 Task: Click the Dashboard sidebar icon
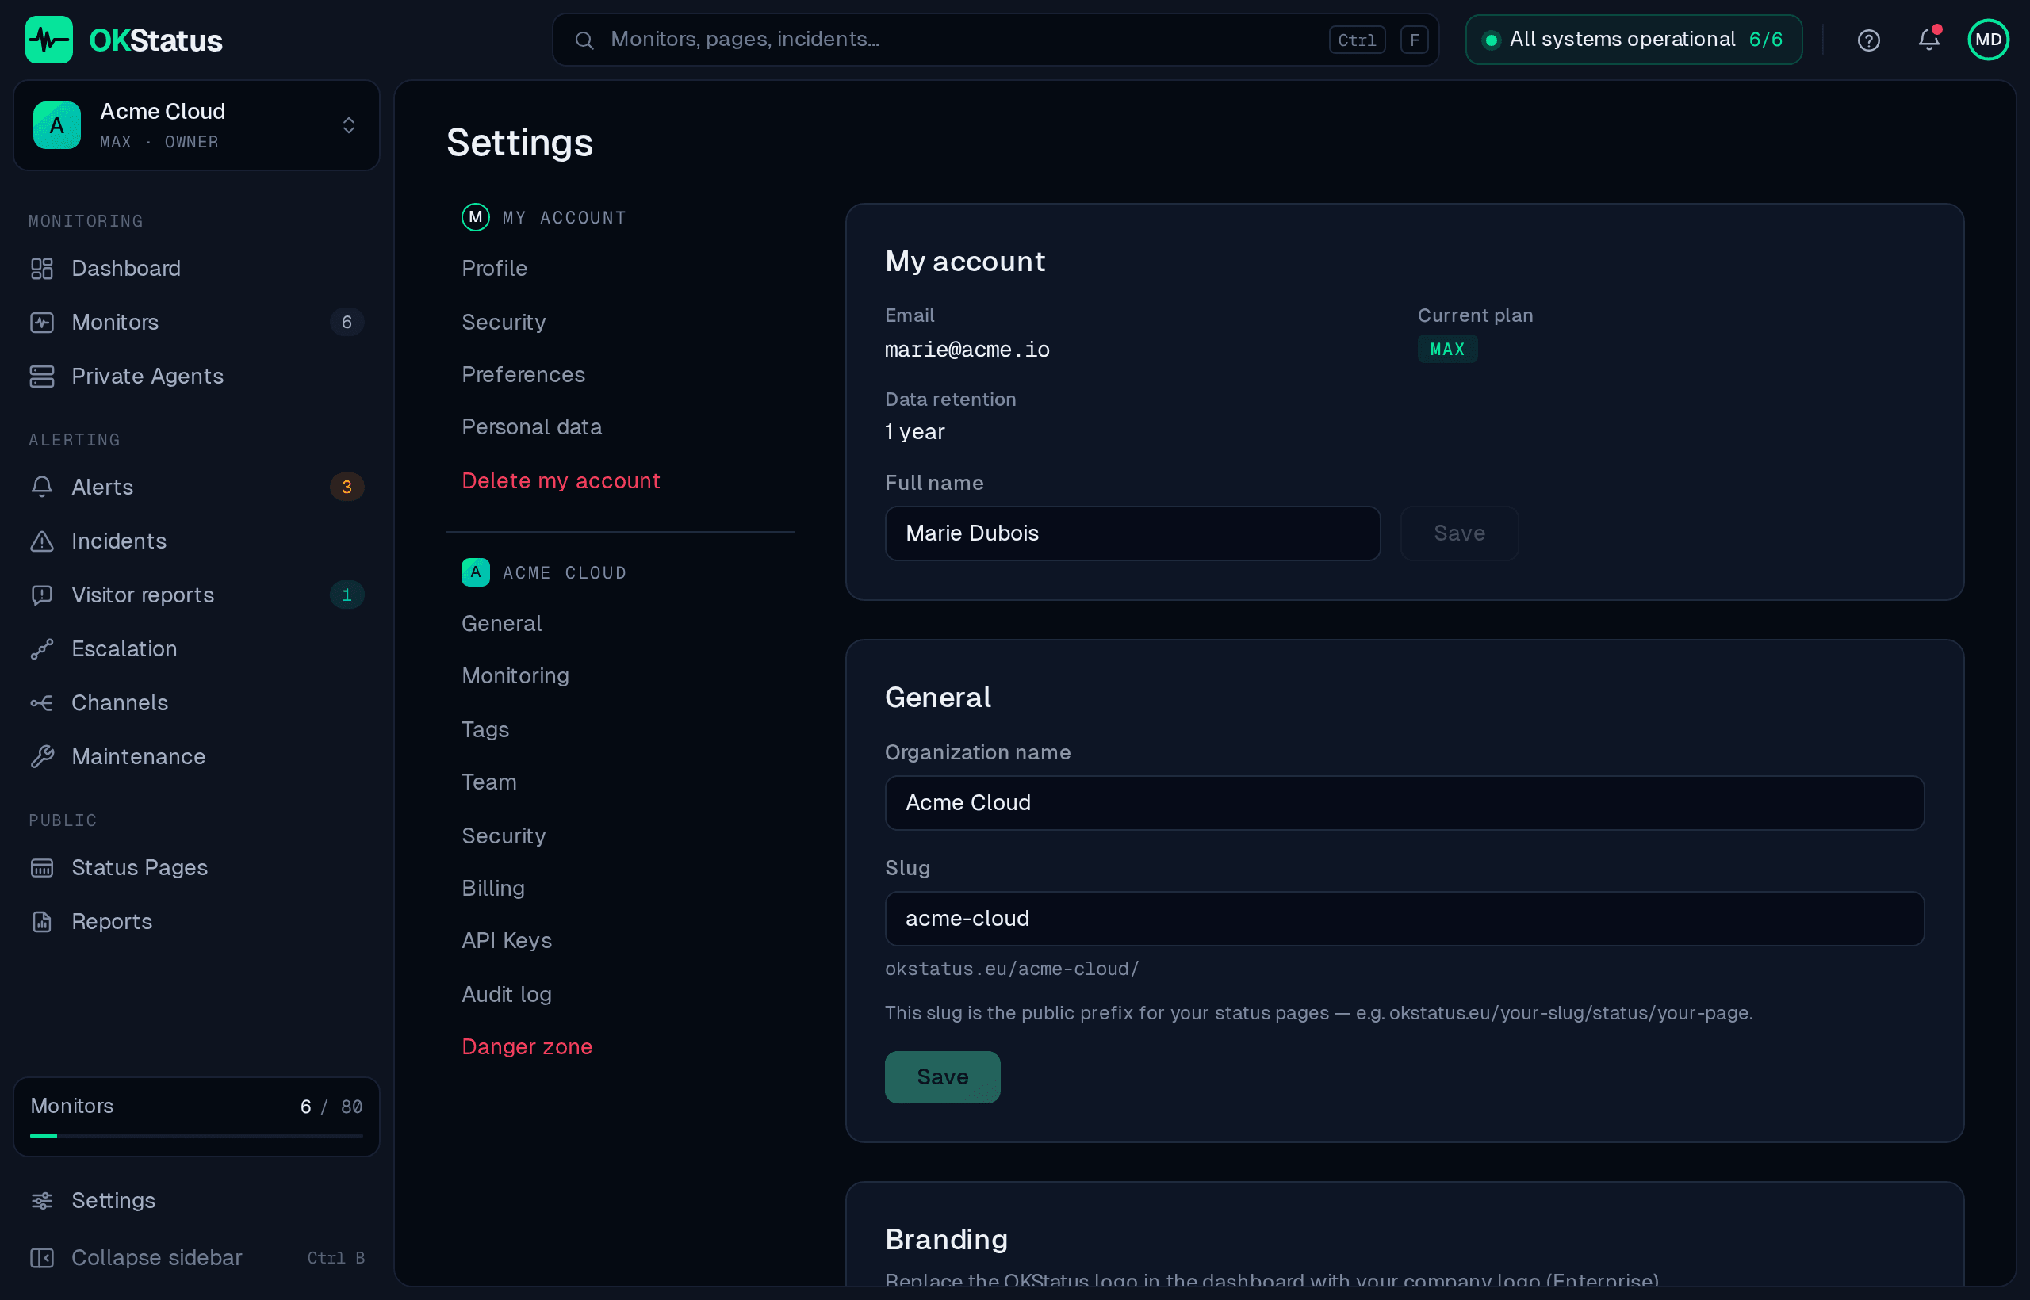[42, 269]
